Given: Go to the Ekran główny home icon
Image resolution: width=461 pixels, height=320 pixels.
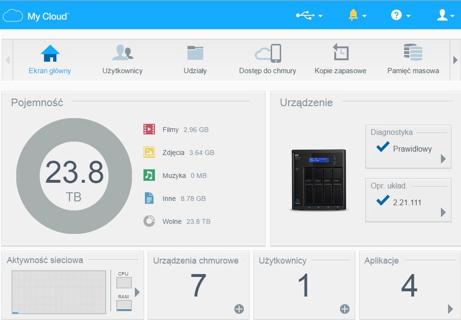Looking at the screenshot, I should 50,53.
